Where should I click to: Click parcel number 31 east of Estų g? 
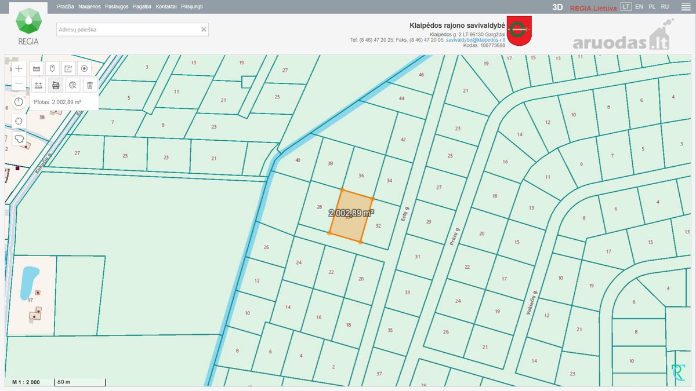[418, 257]
